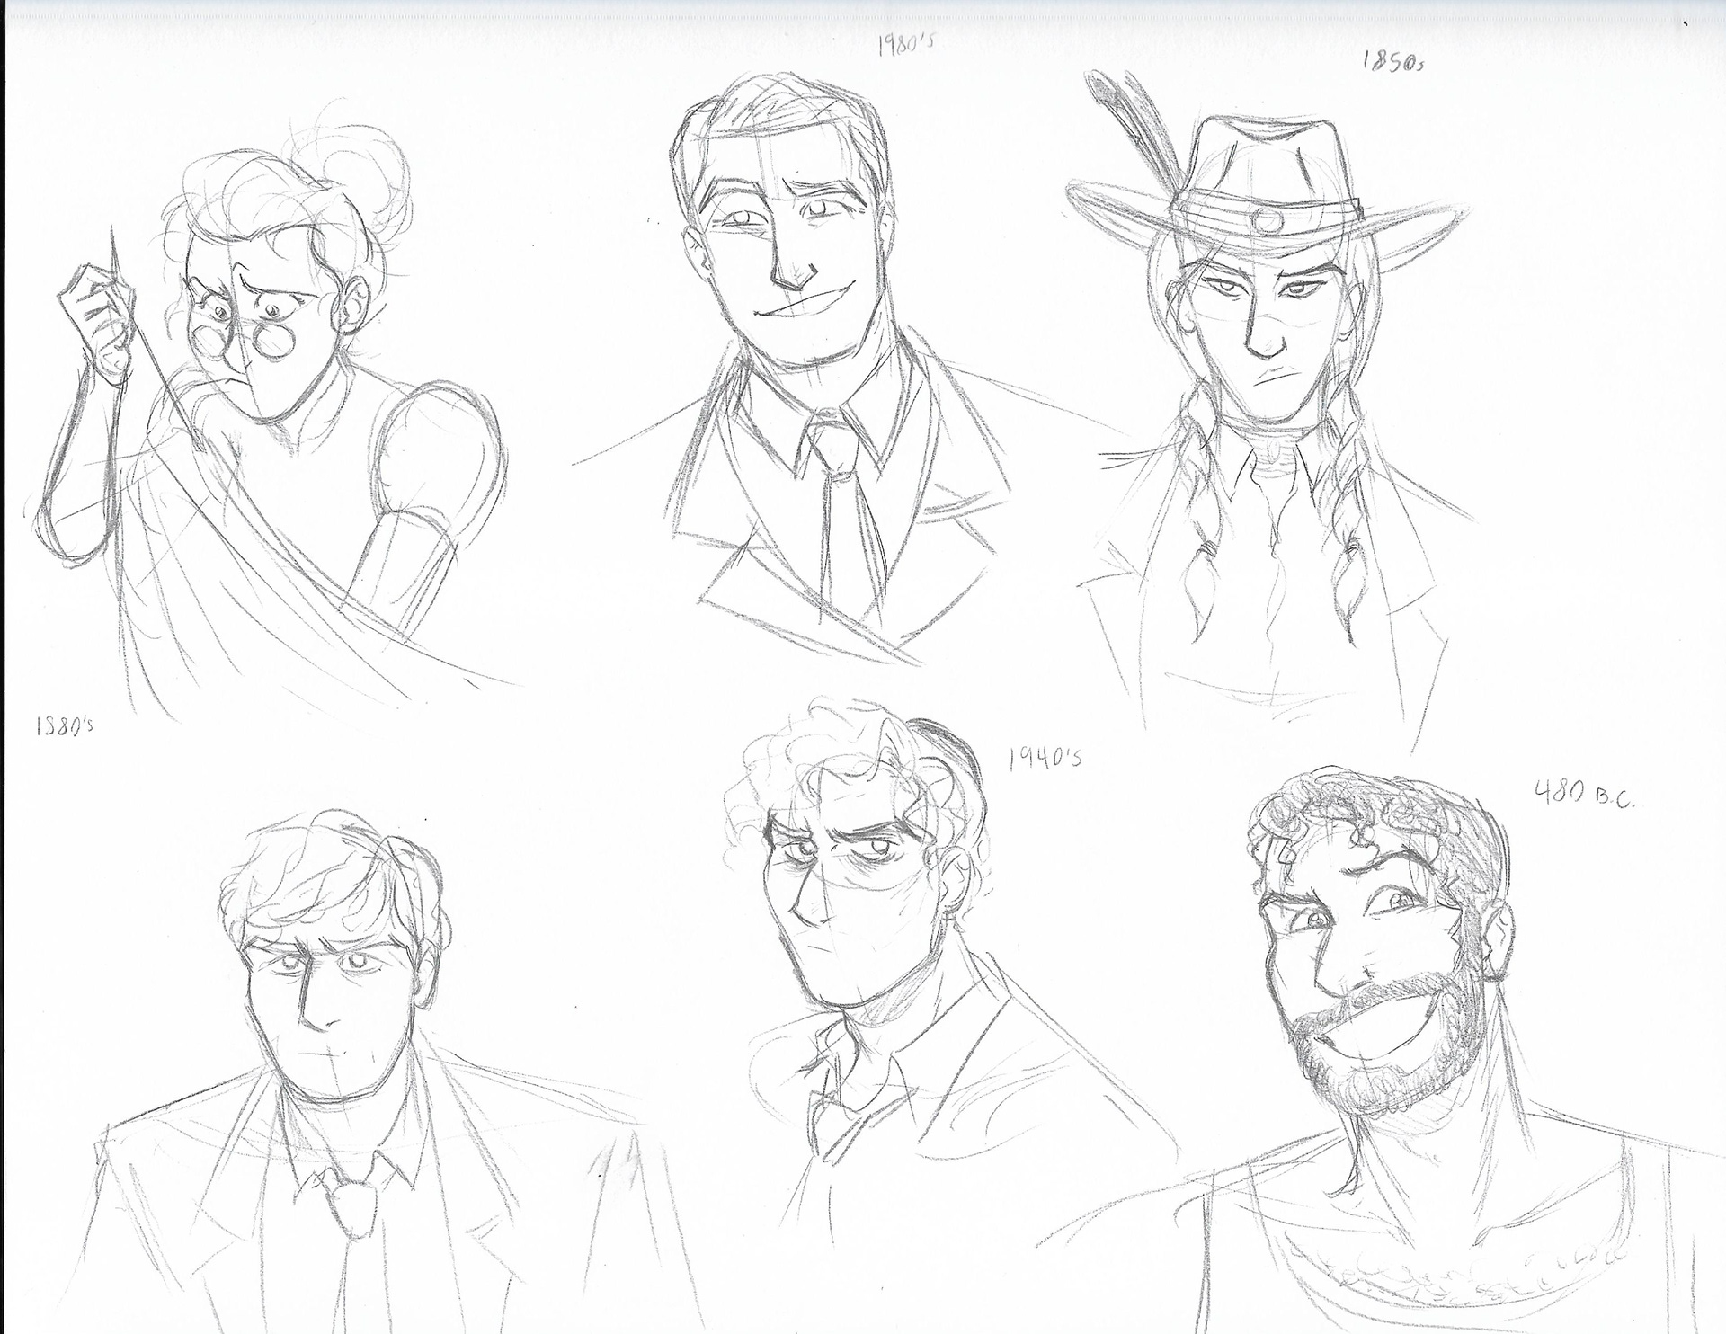Click the 480 B.C. handwritten label
The width and height of the screenshot is (1726, 1334).
pyautogui.click(x=1583, y=795)
